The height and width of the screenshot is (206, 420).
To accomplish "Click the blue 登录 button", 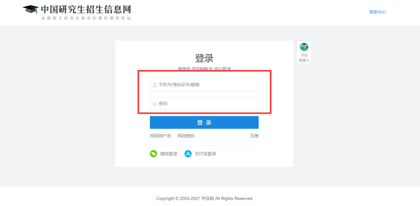I will pyautogui.click(x=204, y=122).
